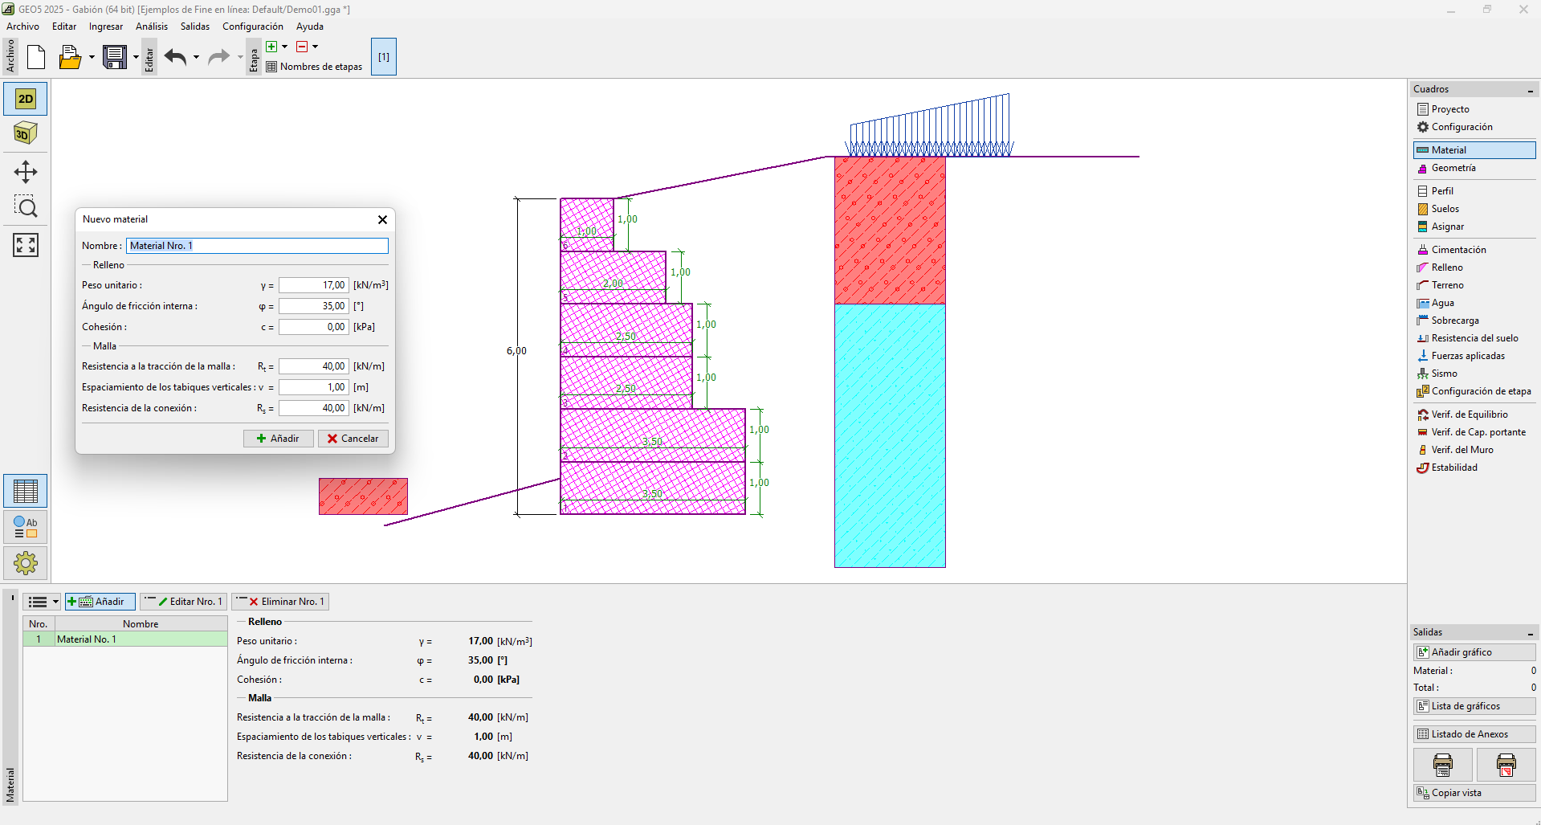Click the undo arrow icon

(x=175, y=57)
